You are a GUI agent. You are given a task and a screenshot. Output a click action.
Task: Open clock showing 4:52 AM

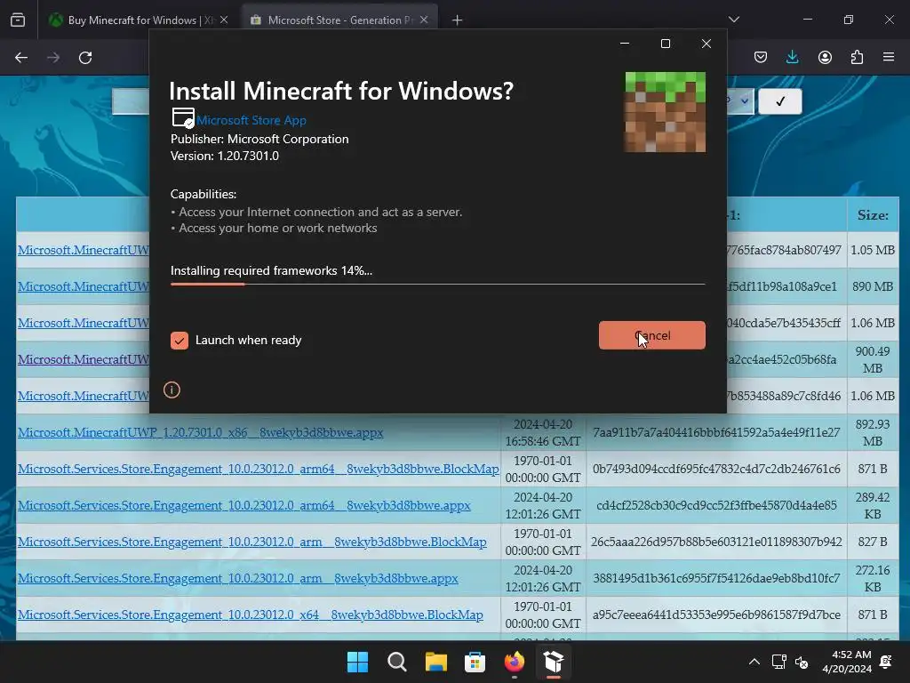(x=847, y=662)
